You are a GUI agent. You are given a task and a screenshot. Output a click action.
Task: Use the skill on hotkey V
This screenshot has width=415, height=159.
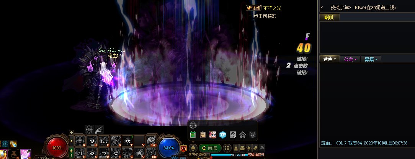point(139,153)
